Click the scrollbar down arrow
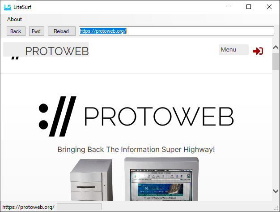Viewport: 280px width, 212px height. 276,191
